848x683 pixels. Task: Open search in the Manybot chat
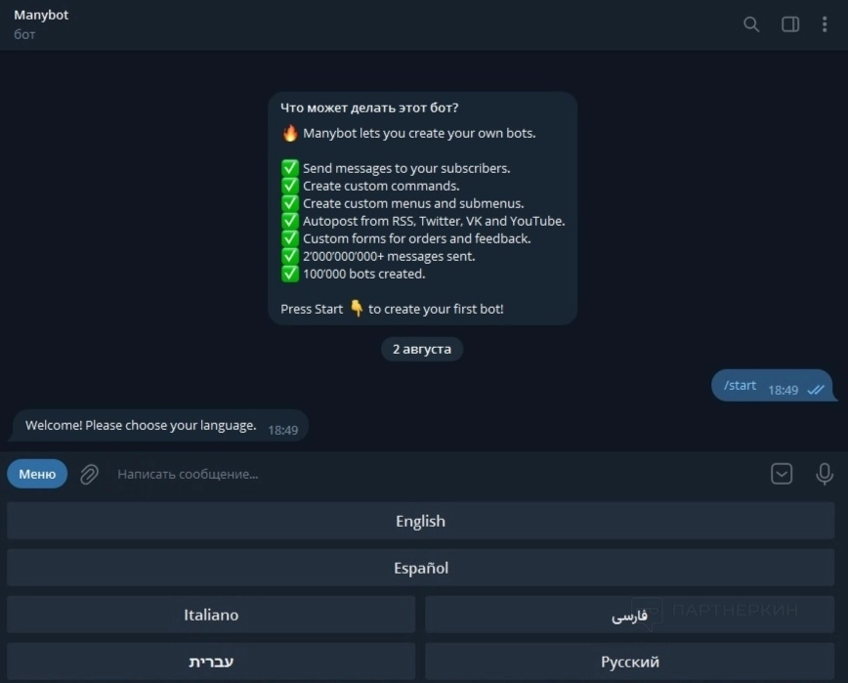[x=751, y=24]
